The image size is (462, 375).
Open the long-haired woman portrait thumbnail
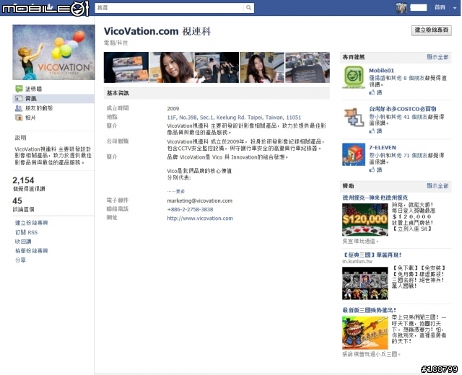coord(172,67)
